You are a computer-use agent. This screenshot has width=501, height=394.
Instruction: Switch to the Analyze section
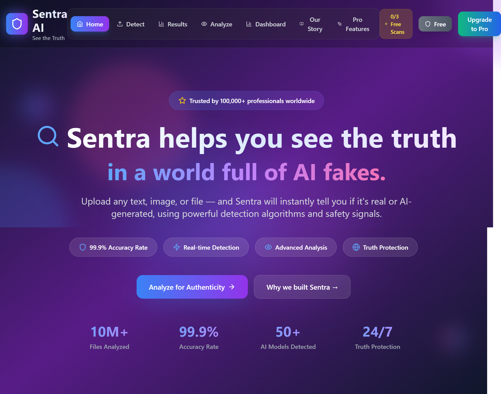tap(217, 24)
